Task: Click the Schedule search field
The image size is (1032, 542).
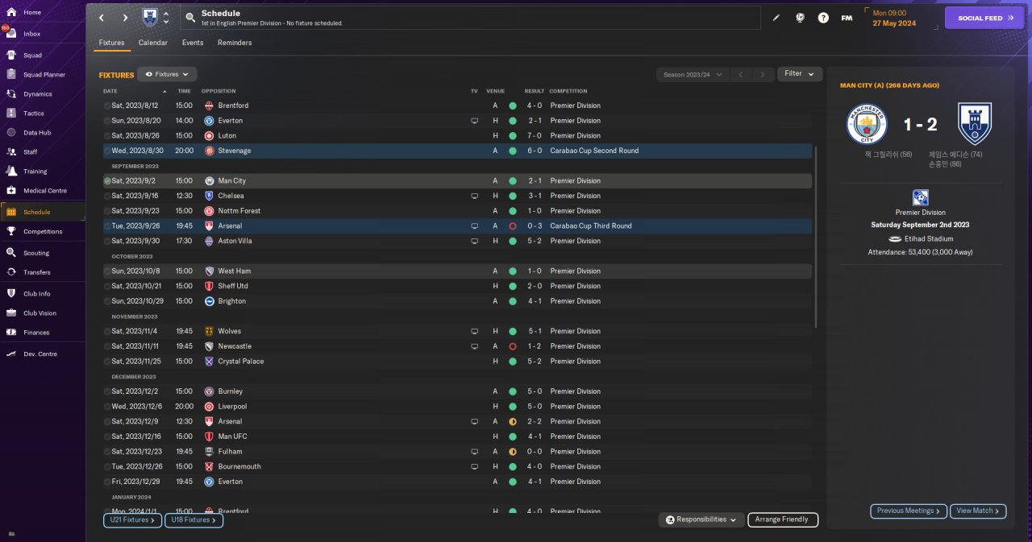Action: point(471,18)
